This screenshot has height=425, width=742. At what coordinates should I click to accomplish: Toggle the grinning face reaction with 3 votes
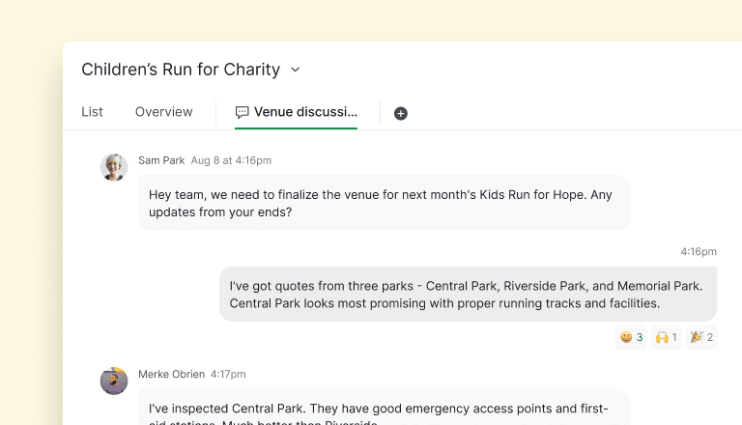632,337
